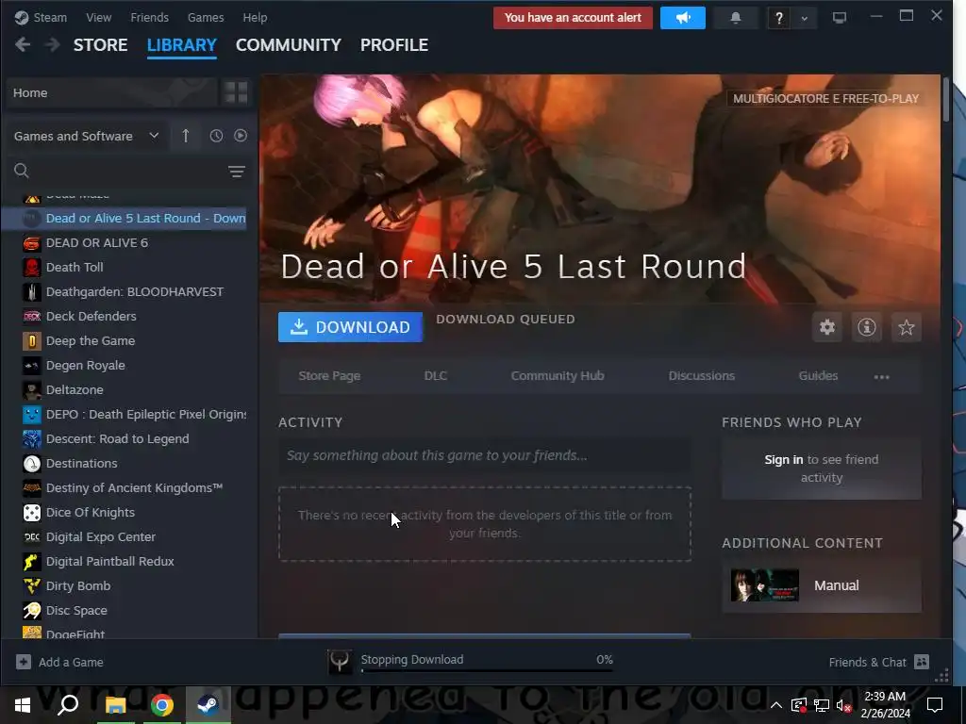Open the Games menu
This screenshot has width=966, height=724.
click(206, 17)
